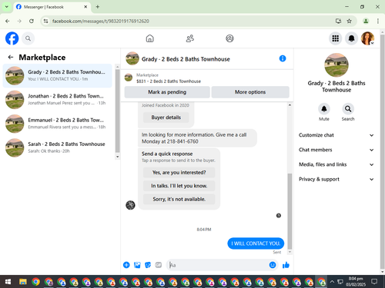Open a new browser tab
Image resolution: width=385 pixels, height=288 pixels.
tap(98, 7)
